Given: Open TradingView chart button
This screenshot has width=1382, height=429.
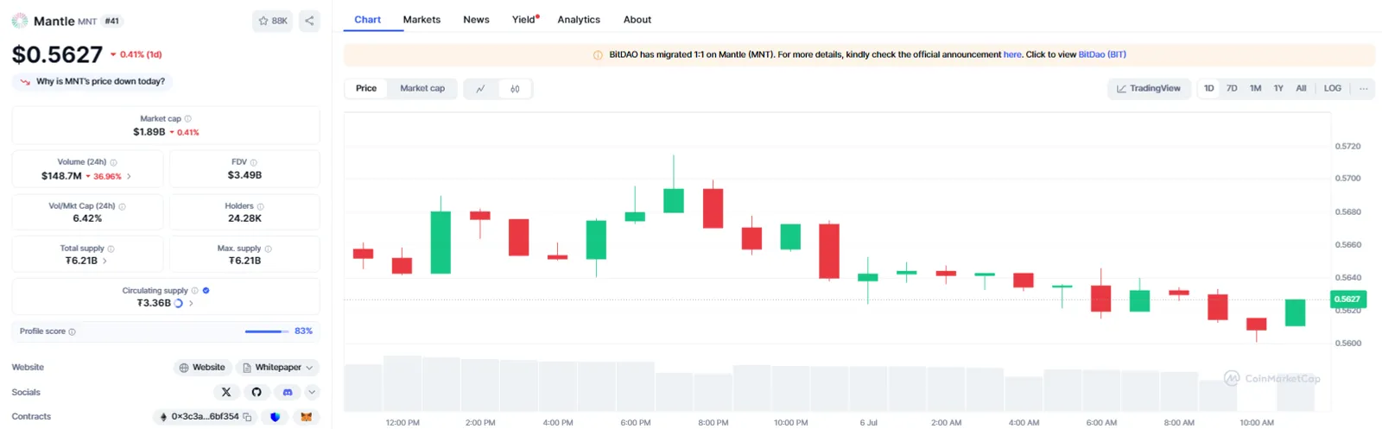Looking at the screenshot, I should point(1149,88).
